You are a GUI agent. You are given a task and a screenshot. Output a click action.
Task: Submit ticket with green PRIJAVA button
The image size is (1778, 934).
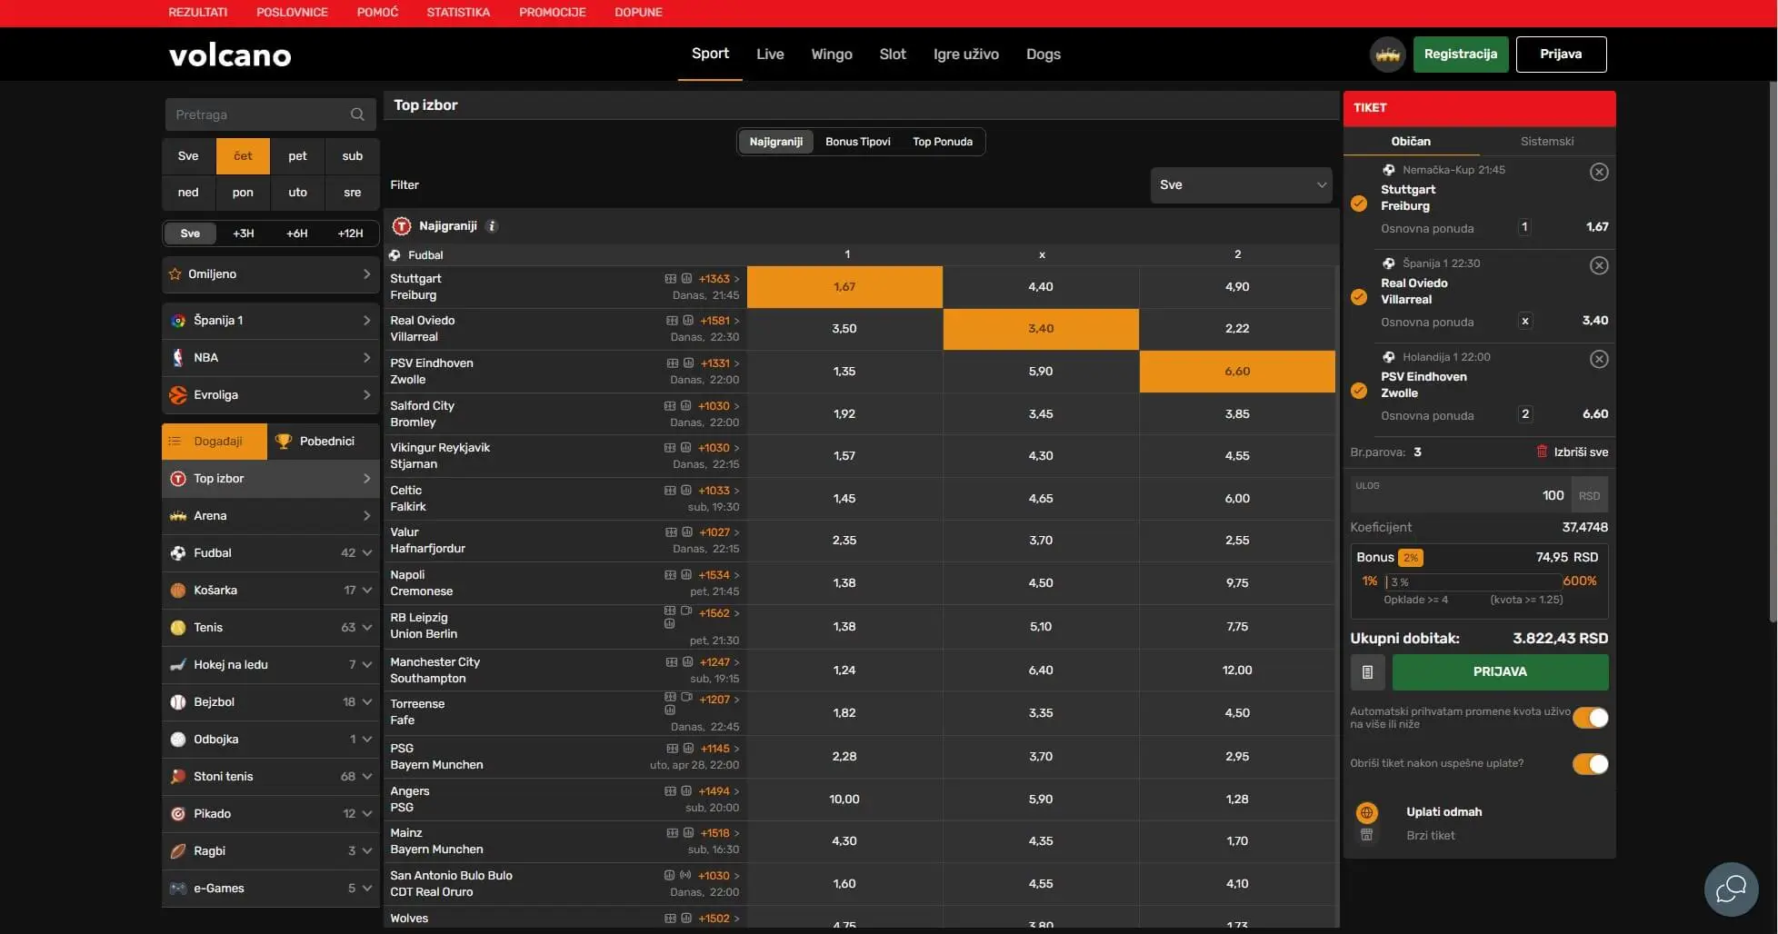[1500, 672]
